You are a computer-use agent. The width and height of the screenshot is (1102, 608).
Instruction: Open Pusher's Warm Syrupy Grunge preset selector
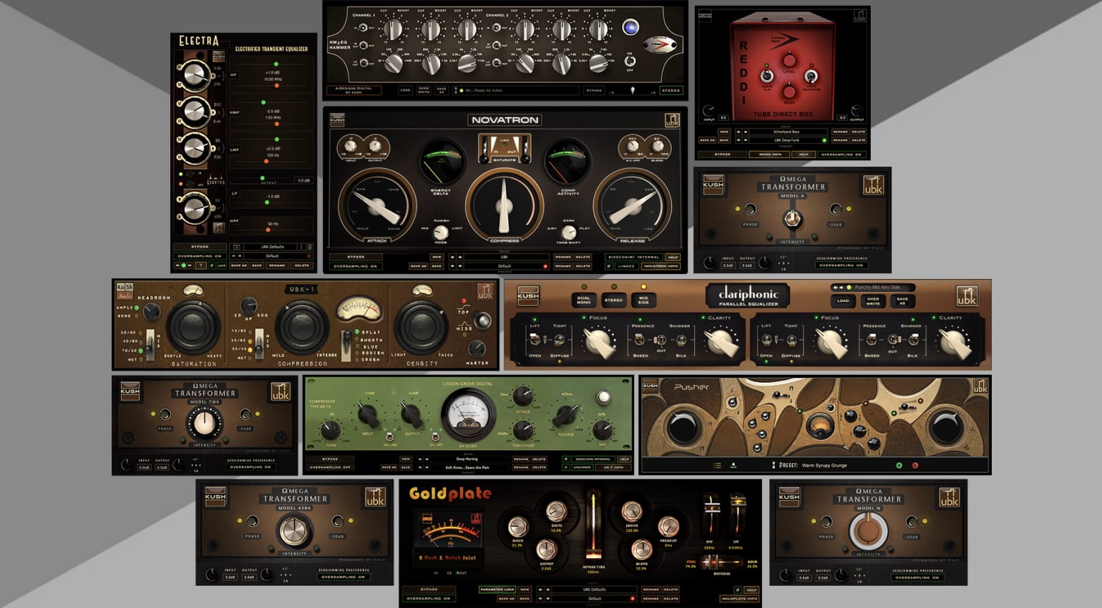pos(824,466)
